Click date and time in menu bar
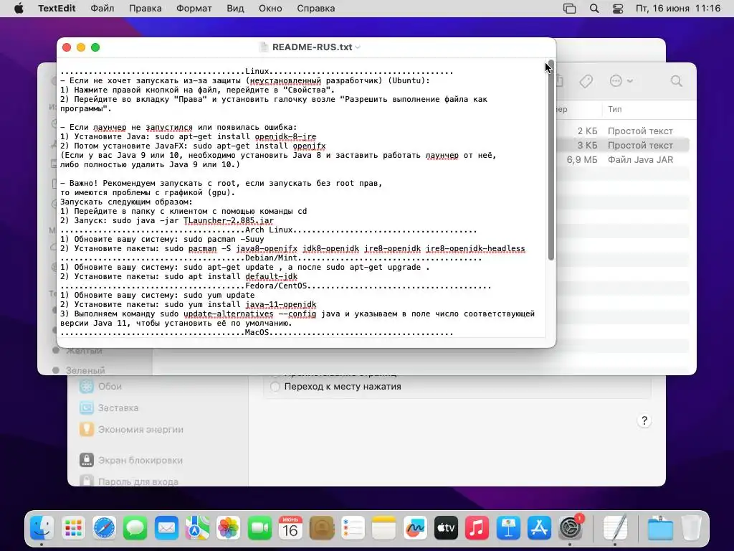The width and height of the screenshot is (734, 551). (678, 9)
